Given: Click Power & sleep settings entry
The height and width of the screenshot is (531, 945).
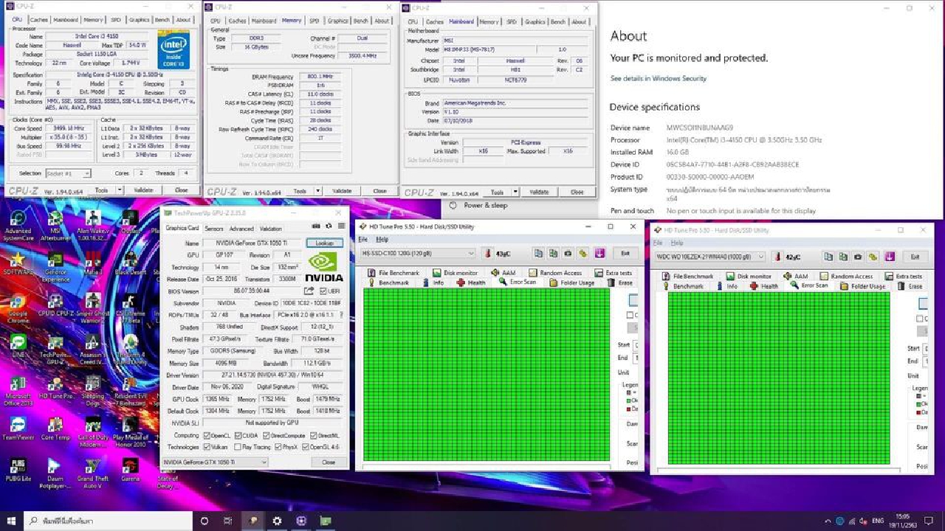Looking at the screenshot, I should pyautogui.click(x=478, y=206).
